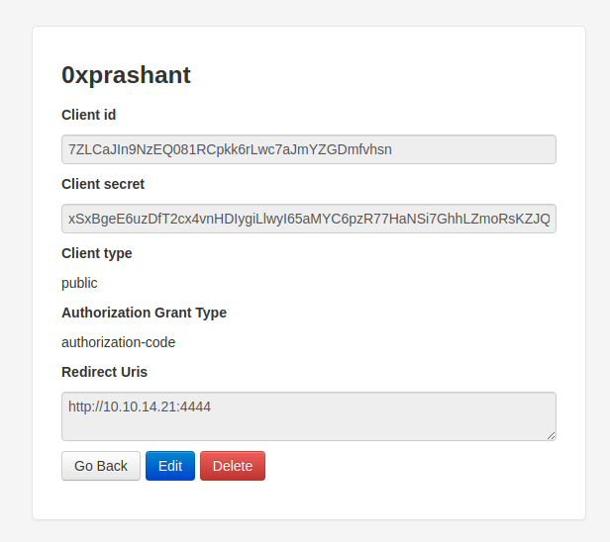Select the authorization-code value text
610x542 pixels.
point(118,342)
